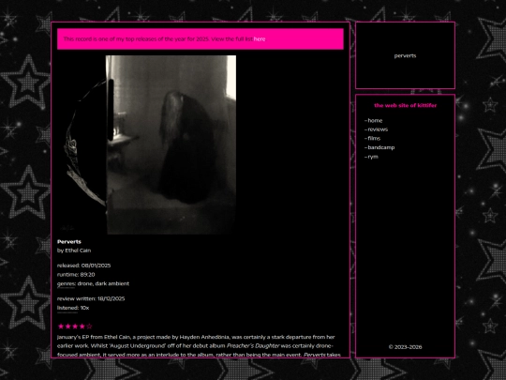The height and width of the screenshot is (380, 506).
Task: Click the 'review written: 18/12/2025' line
Action: pos(91,298)
